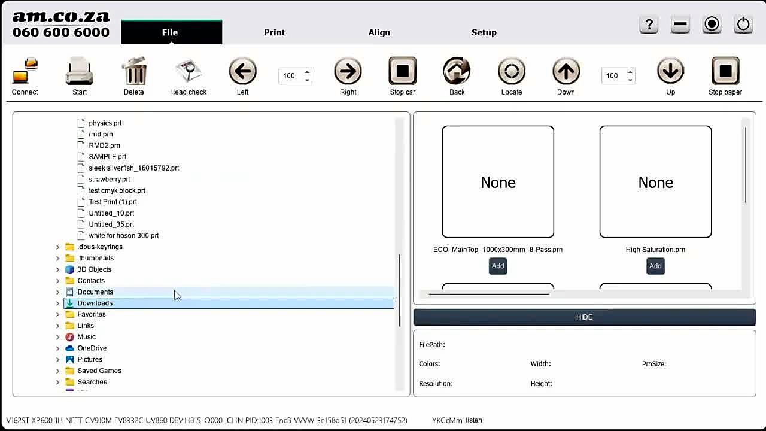Expand the Pictures folder
Viewport: 766px width, 431px height.
pos(58,360)
